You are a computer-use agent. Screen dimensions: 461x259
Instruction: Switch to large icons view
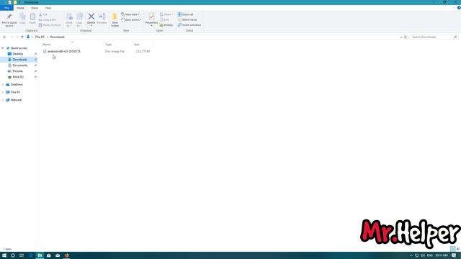(458, 249)
